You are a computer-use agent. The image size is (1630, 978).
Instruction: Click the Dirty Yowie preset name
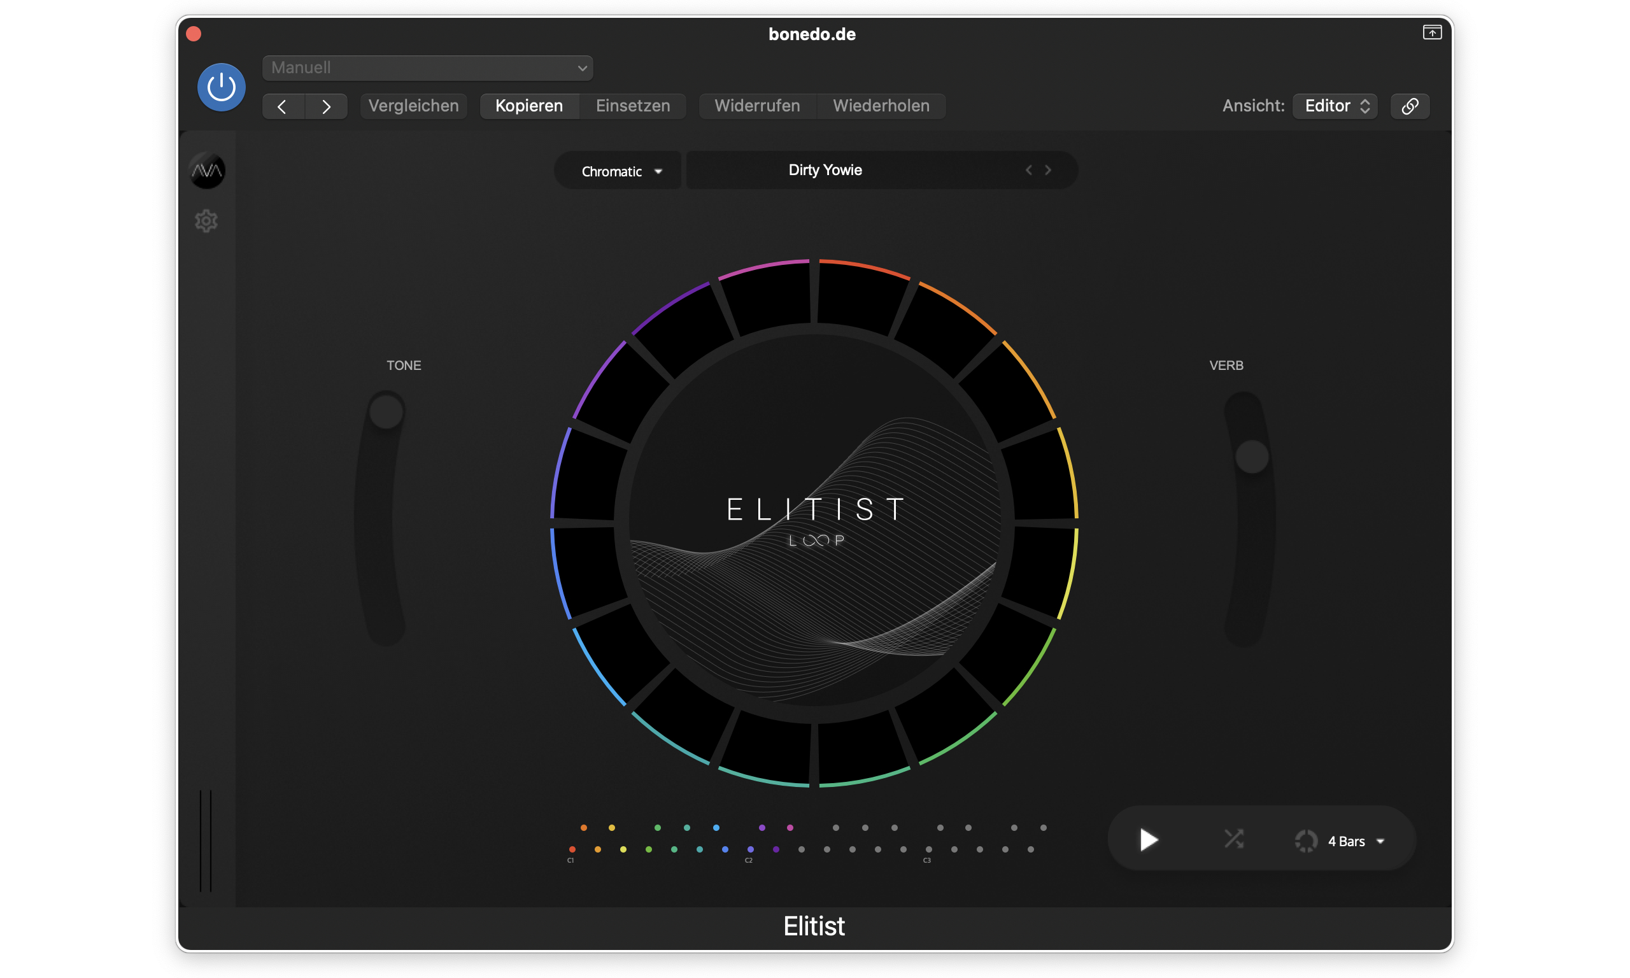(825, 170)
